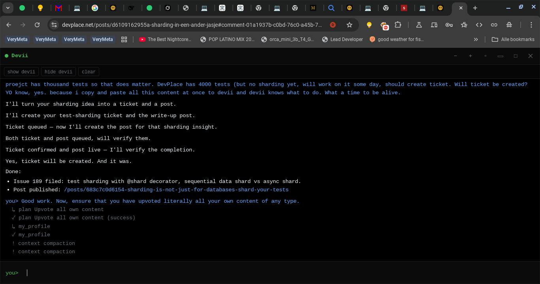Switch to the red S icon tab
The image size is (540, 284).
point(404,8)
